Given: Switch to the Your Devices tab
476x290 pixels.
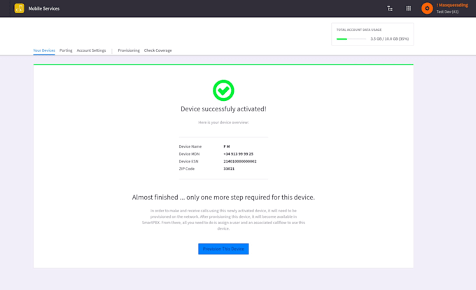Looking at the screenshot, I should coord(44,50).
